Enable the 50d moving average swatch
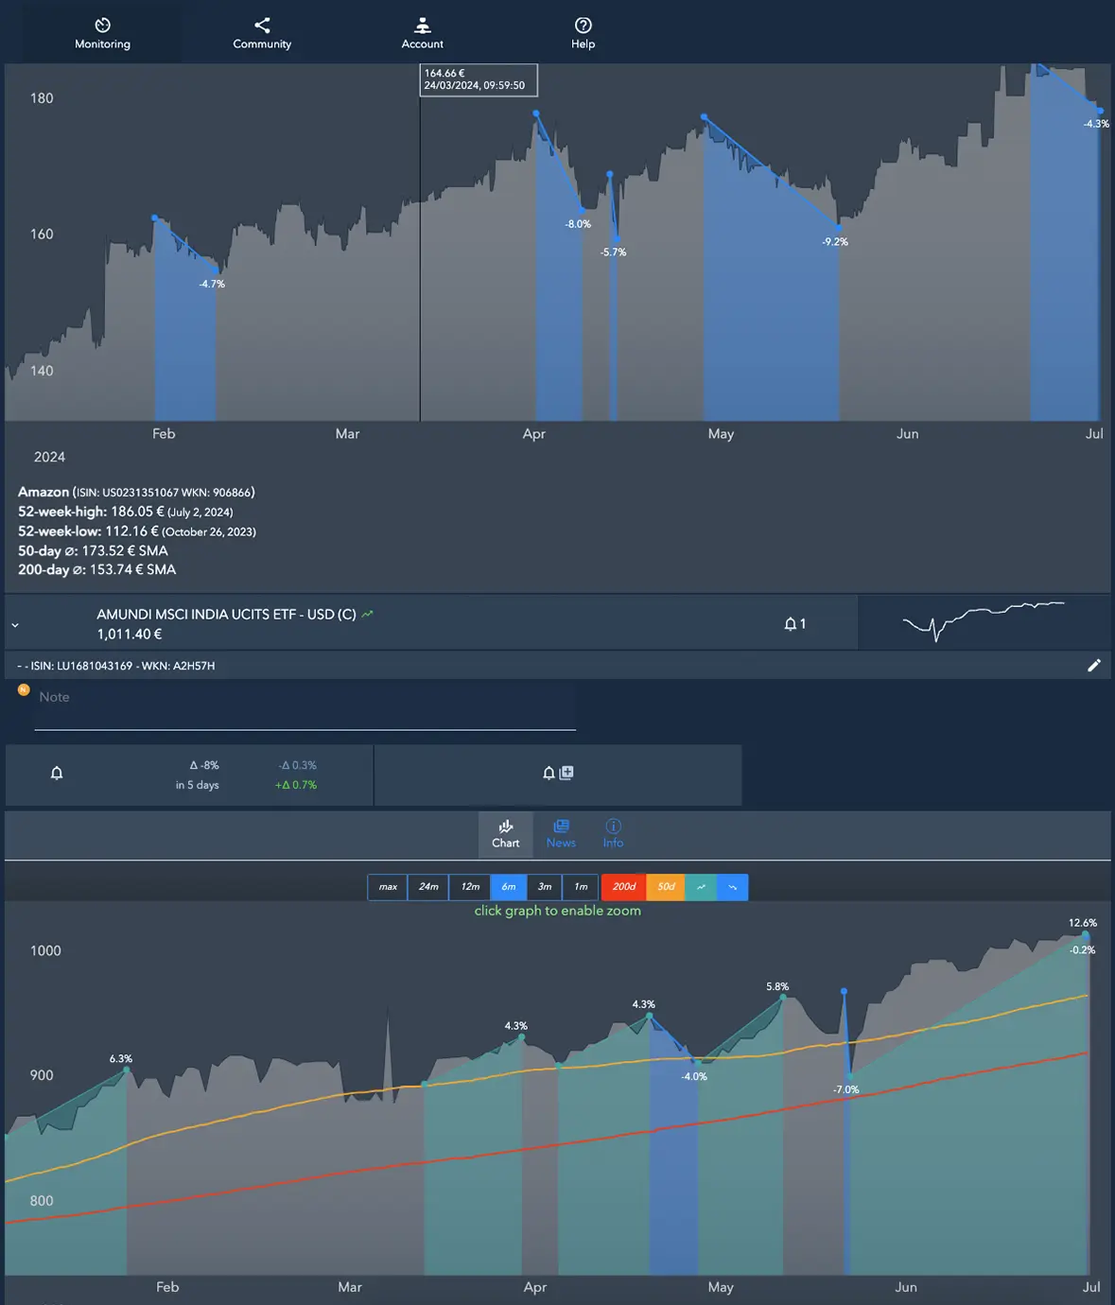 (x=665, y=887)
